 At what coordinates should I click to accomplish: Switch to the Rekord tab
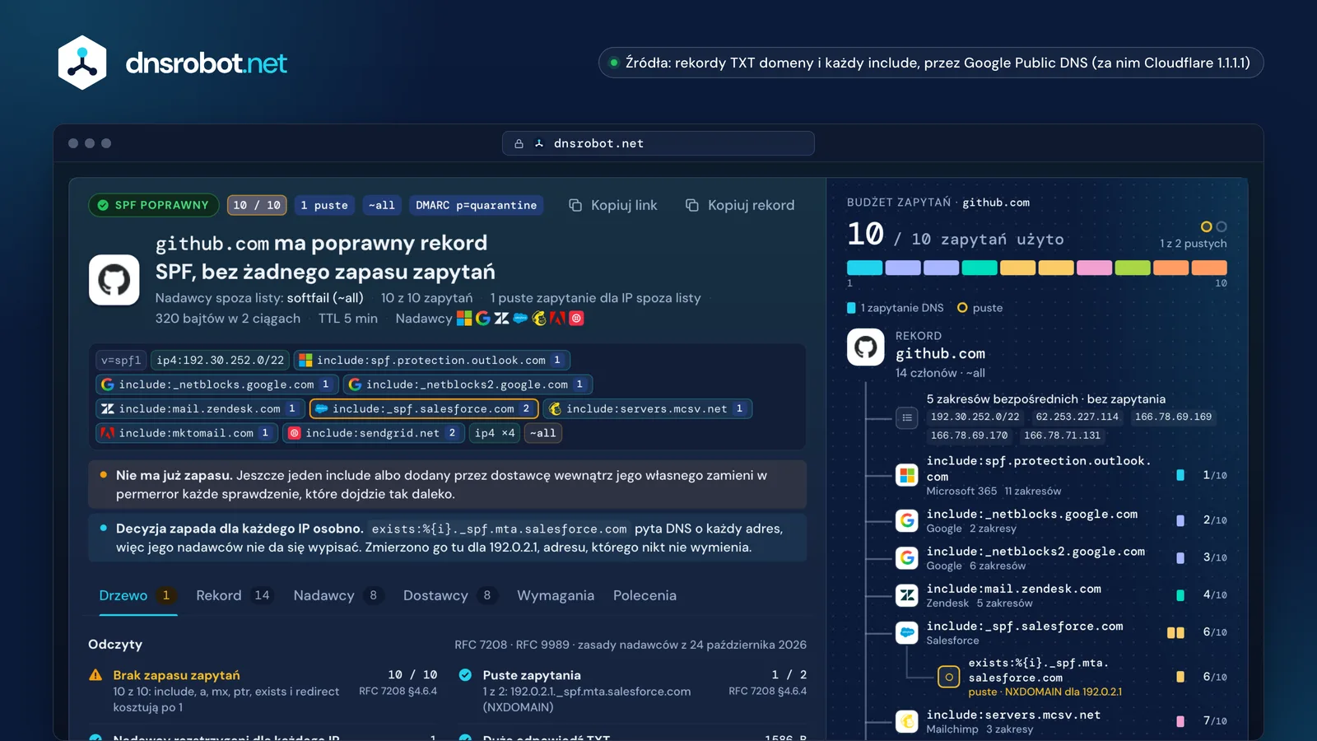coord(234,595)
